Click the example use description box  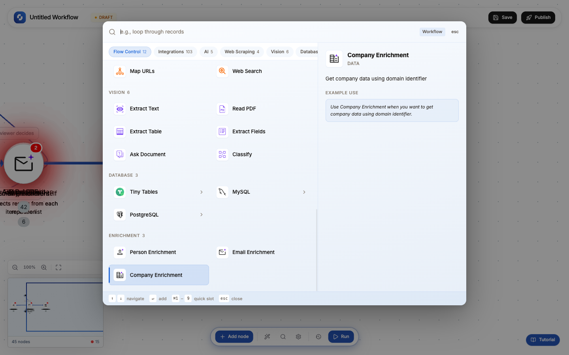click(392, 110)
